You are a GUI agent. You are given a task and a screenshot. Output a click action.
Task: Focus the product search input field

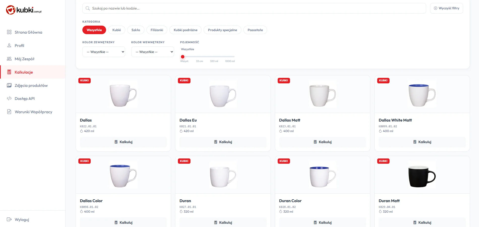click(x=254, y=8)
